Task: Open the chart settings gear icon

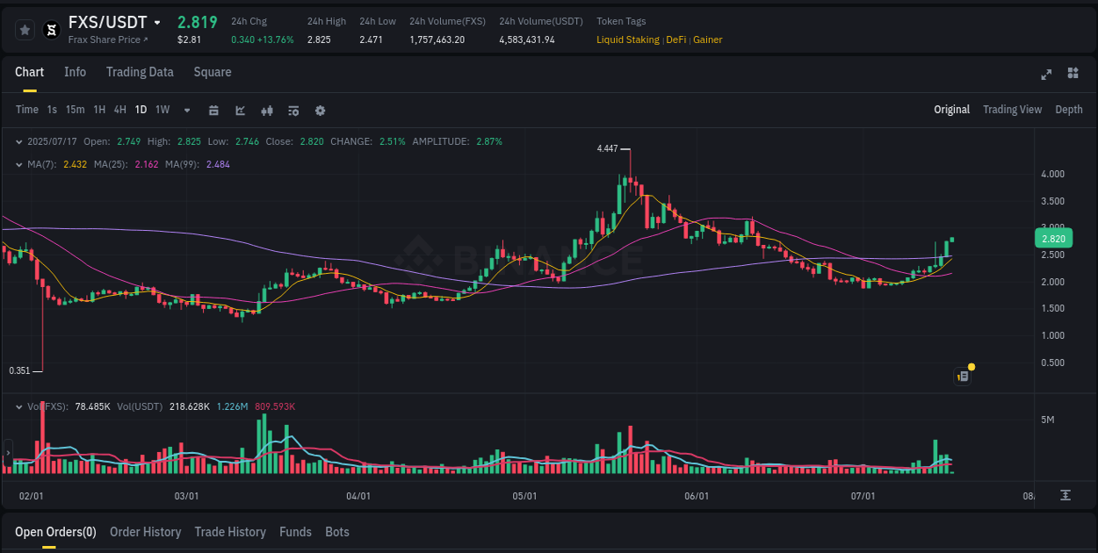Action: 320,111
